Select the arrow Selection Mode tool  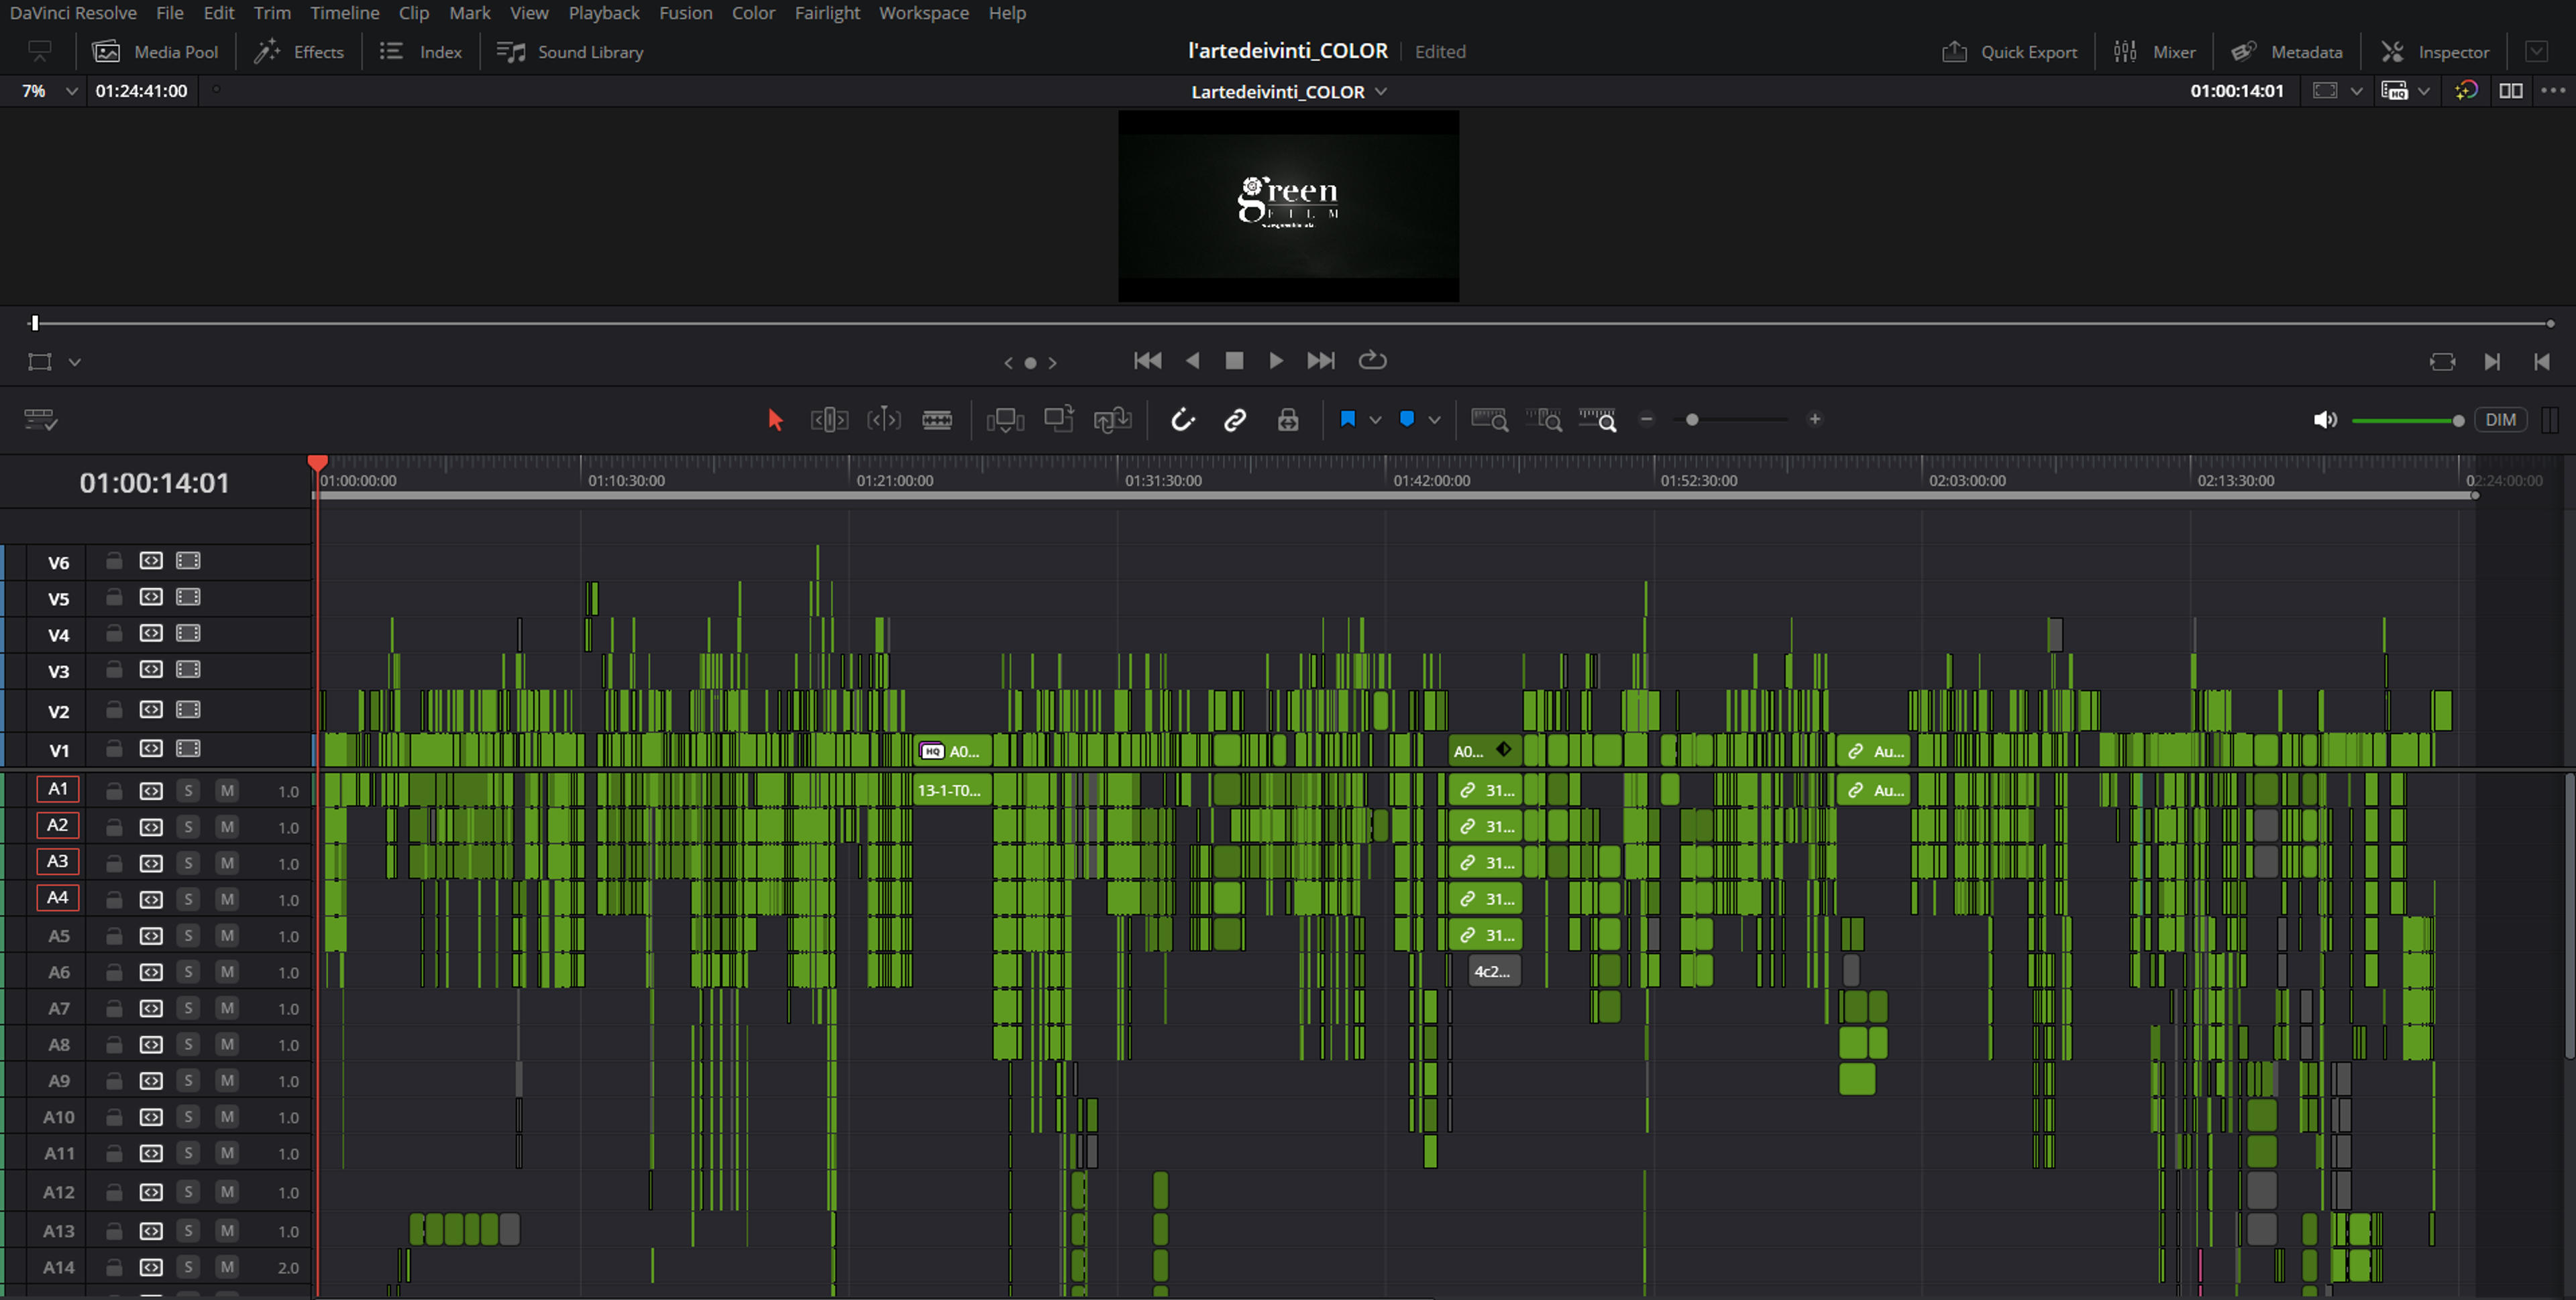pos(775,420)
